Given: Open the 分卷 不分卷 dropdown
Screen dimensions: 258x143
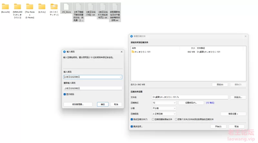Looking at the screenshot, I should pyautogui.click(x=164, y=108).
